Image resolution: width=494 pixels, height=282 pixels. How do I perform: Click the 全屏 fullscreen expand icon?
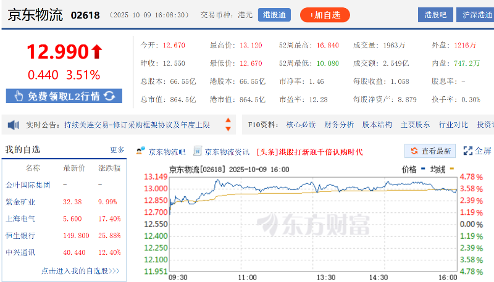467,151
